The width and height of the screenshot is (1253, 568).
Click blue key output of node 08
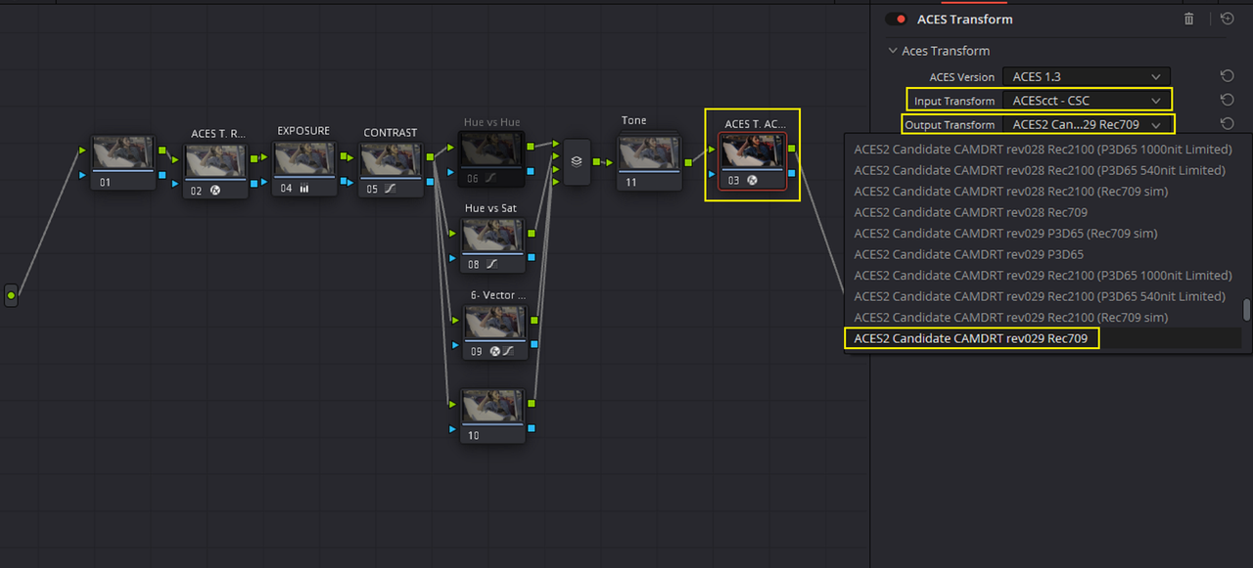(x=532, y=256)
